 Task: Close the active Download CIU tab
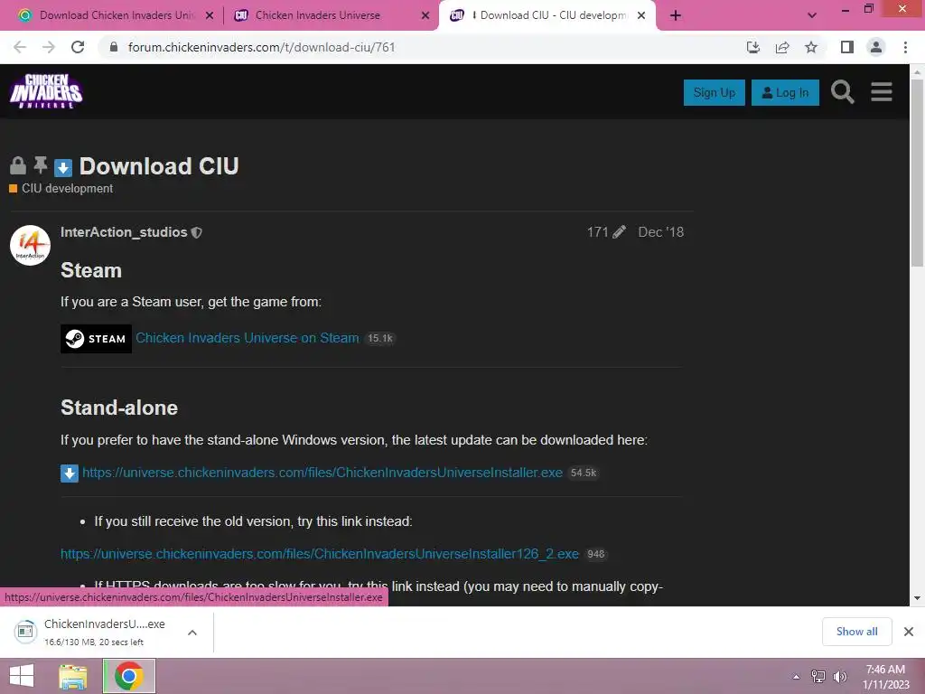(641, 16)
